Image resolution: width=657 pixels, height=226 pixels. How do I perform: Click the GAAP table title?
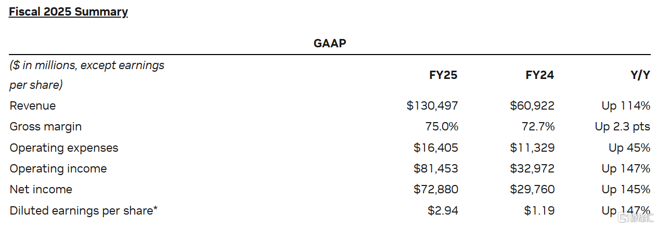click(330, 43)
